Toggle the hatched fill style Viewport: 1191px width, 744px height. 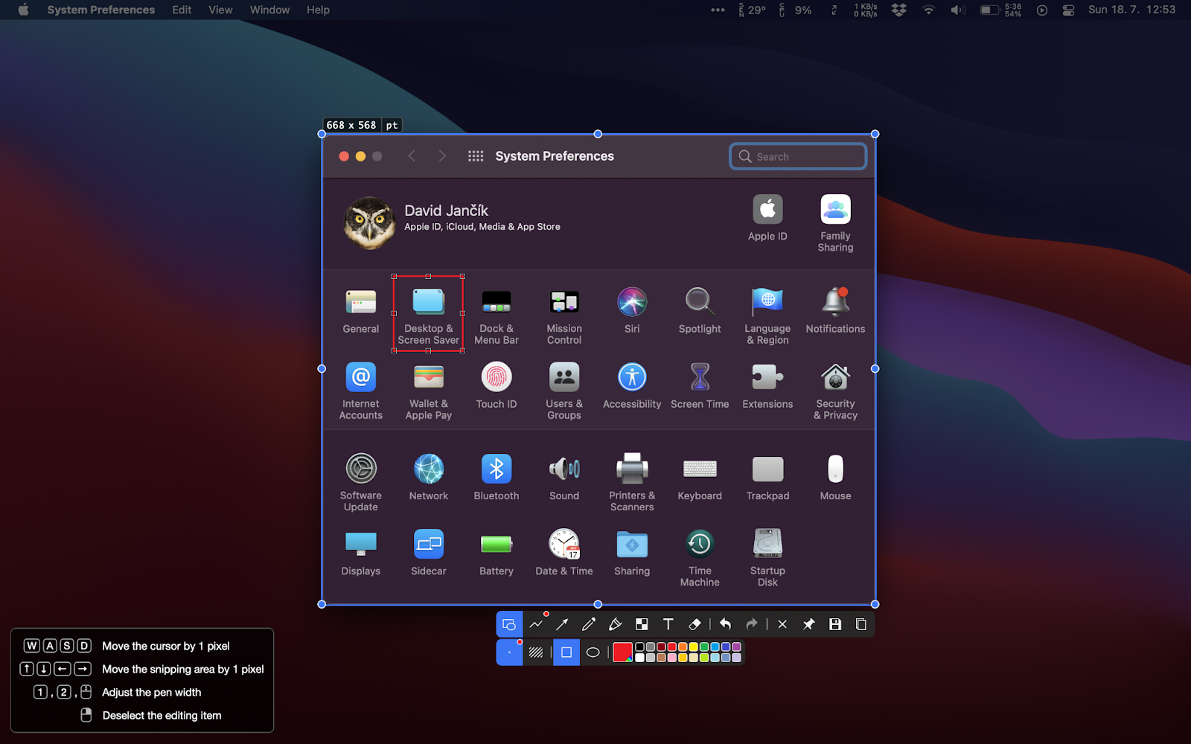click(536, 652)
